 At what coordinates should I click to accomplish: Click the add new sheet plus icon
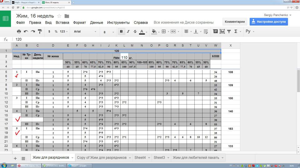[x=15, y=158]
